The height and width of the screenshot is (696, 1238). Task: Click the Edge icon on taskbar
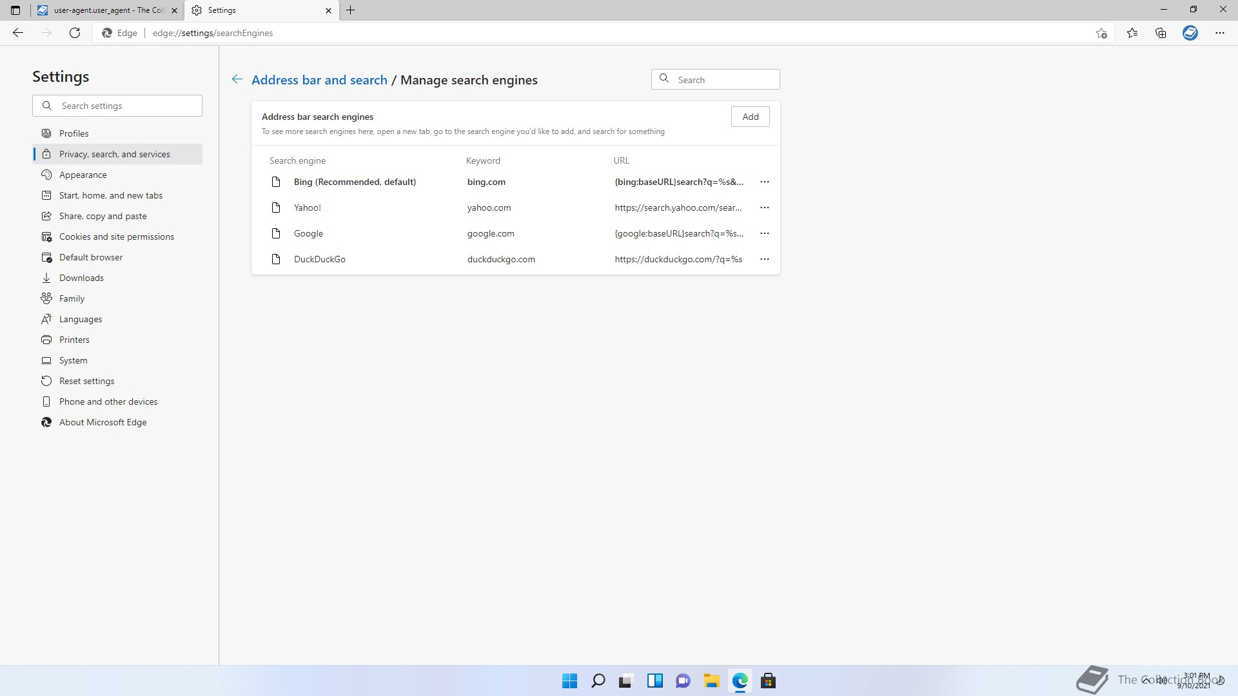point(740,681)
